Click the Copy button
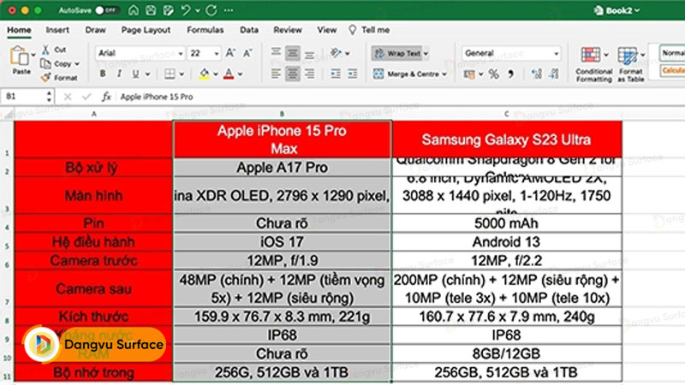Viewport: 685px width, 385px height. tap(57, 63)
